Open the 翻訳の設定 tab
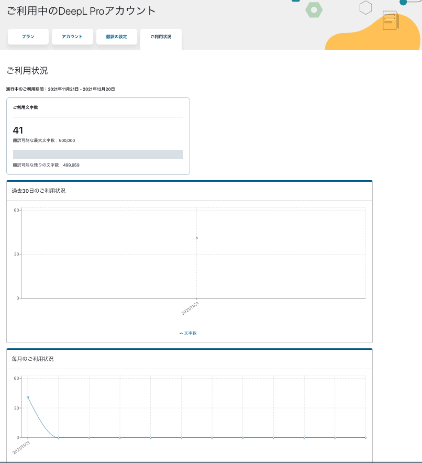The image size is (422, 463). pos(117,37)
